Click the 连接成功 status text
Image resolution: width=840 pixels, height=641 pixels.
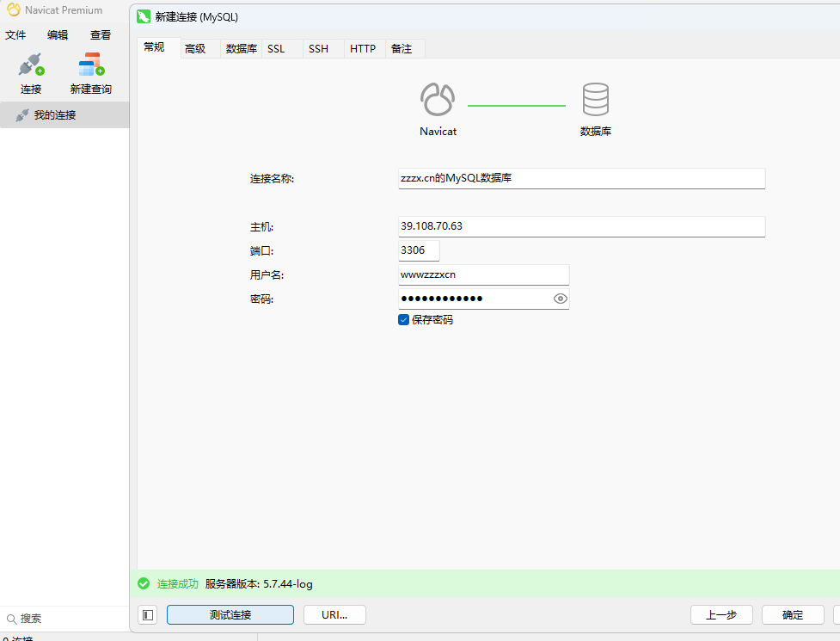coord(177,583)
